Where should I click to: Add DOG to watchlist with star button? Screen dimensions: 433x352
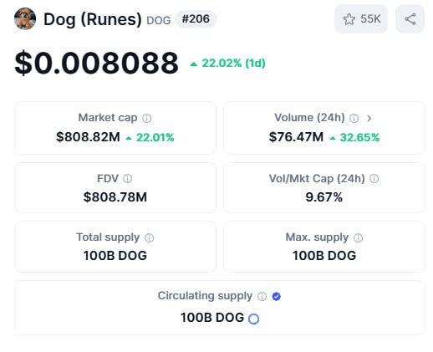pos(361,19)
